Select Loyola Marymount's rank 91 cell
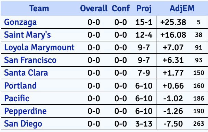The height and width of the screenshot is (132, 208). [x=198, y=48]
